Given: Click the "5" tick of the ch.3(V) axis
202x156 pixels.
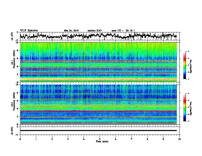Looking at the screenshot, I should point(18,127).
